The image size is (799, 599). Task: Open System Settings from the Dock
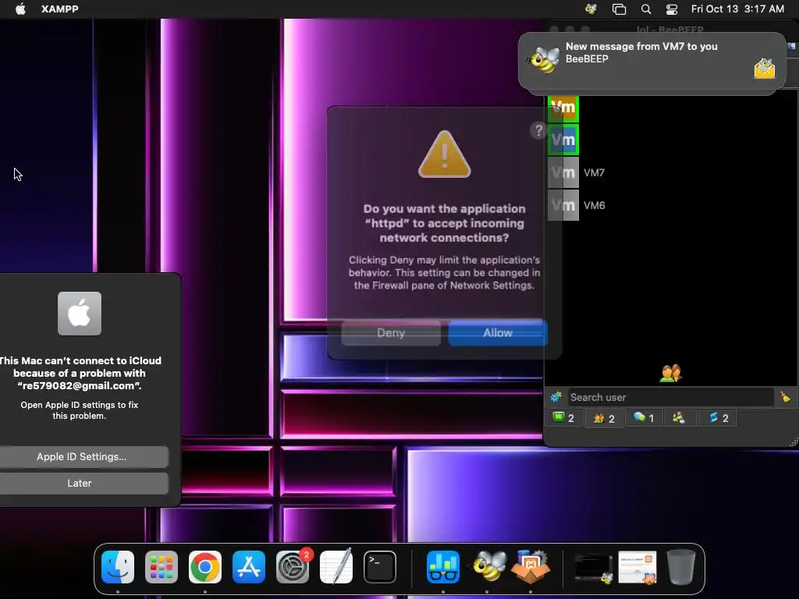293,567
